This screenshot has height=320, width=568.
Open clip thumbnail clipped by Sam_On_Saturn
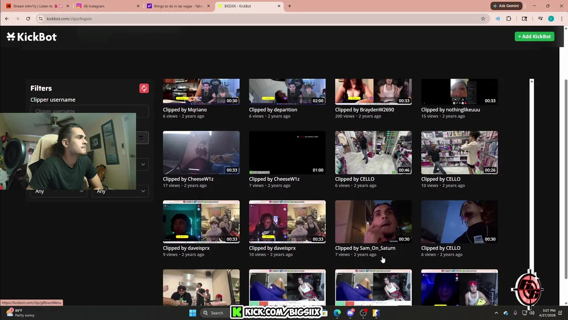[x=373, y=222]
